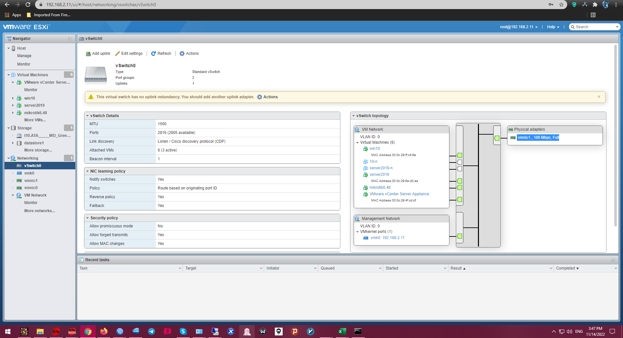Switch to the Monitor page under Host
The image size is (623, 338).
coord(23,64)
